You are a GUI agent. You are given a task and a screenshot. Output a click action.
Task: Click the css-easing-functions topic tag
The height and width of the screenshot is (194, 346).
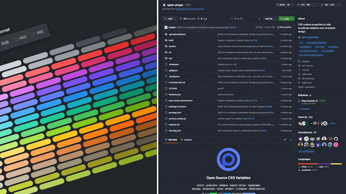pos(308,51)
